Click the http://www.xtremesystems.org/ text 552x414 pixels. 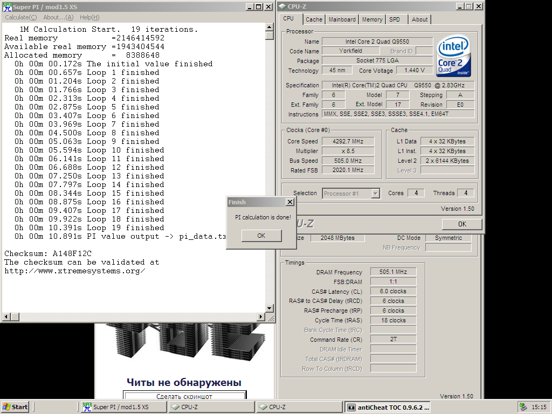74,271
